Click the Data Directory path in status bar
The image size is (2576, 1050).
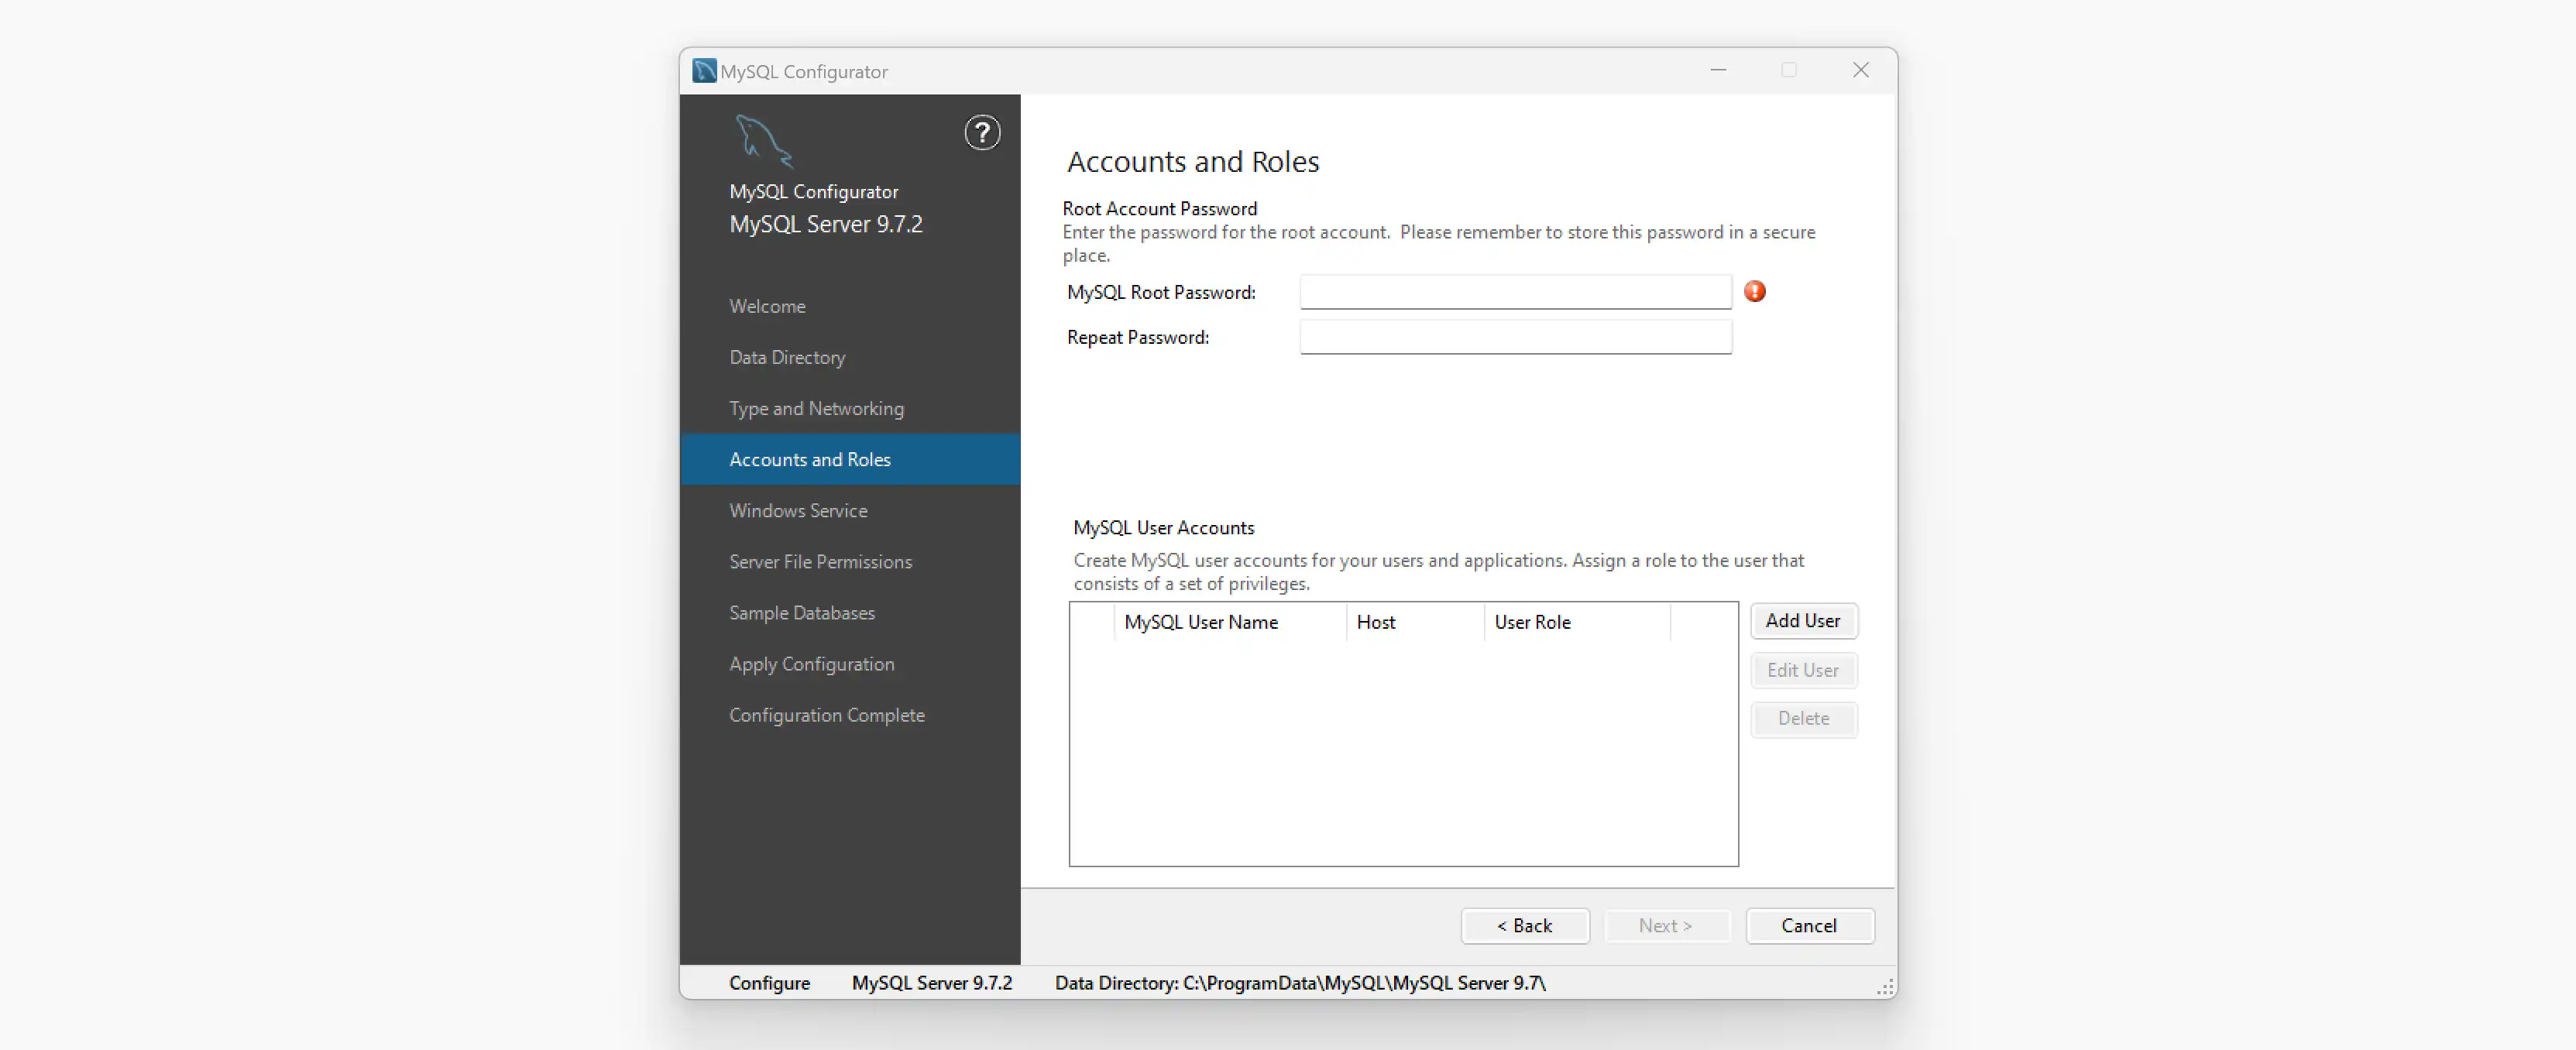[x=1300, y=983]
